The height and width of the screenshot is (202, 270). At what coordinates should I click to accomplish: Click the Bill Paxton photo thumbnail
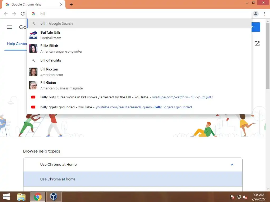[x=33, y=72]
